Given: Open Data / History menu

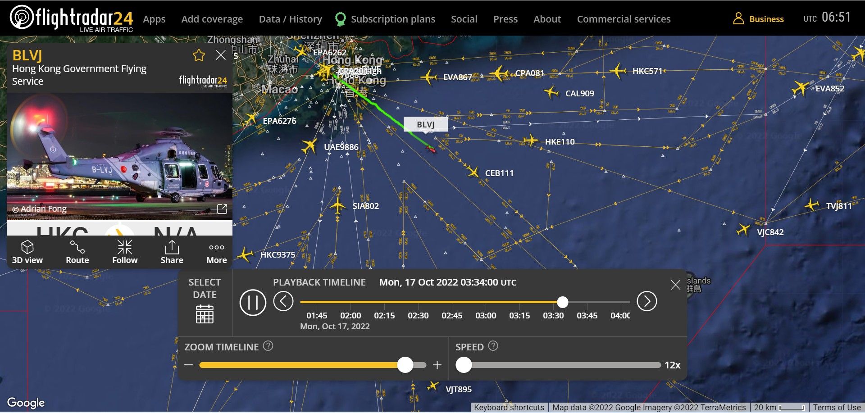Looking at the screenshot, I should click(290, 19).
